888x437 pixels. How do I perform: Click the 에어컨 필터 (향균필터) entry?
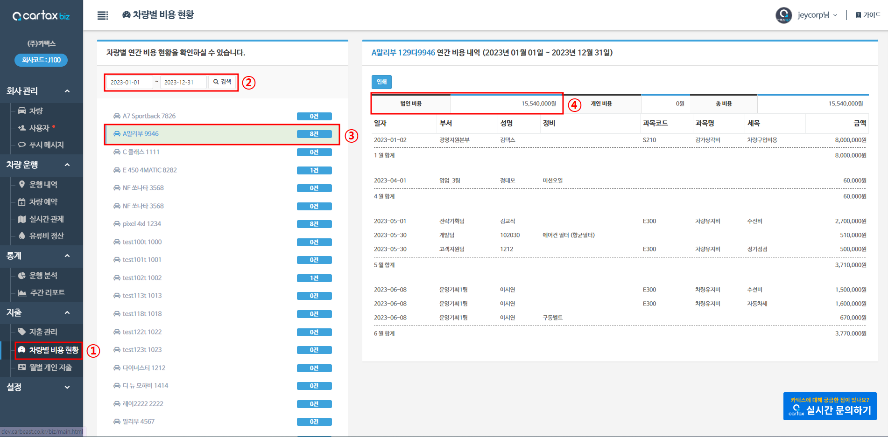568,235
